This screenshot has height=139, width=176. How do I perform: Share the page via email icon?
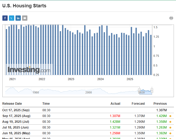(25, 18)
